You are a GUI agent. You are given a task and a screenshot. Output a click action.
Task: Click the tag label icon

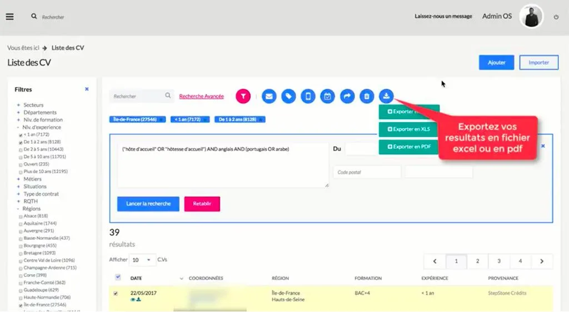[x=288, y=97]
